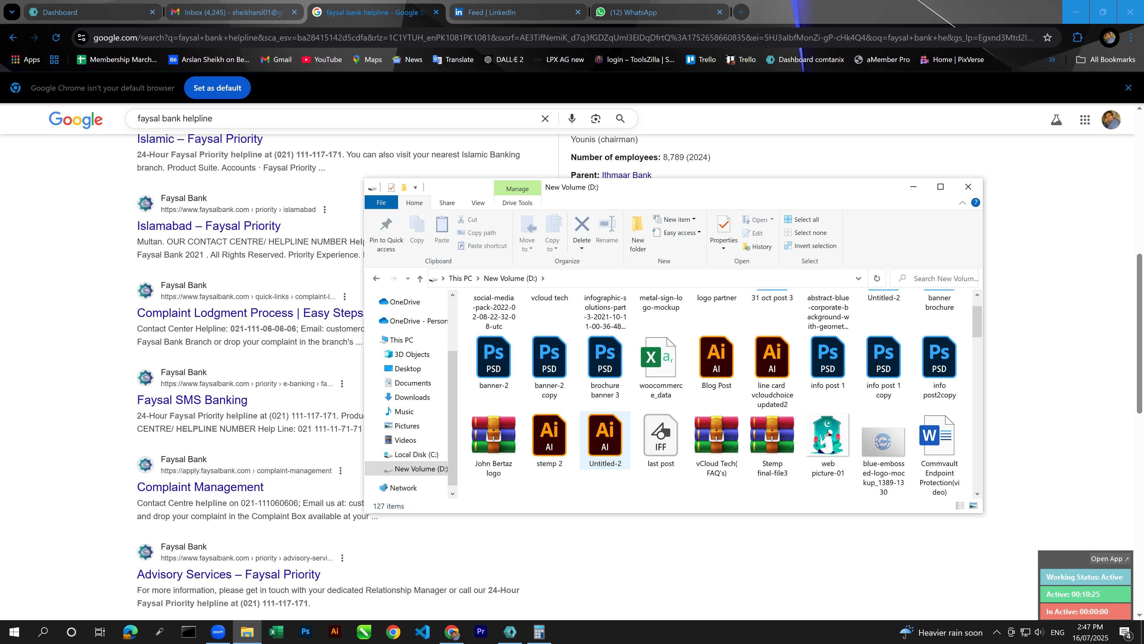Image resolution: width=1144 pixels, height=644 pixels.
Task: Open Chrome extensions puzzle icon
Action: pyautogui.click(x=1077, y=37)
